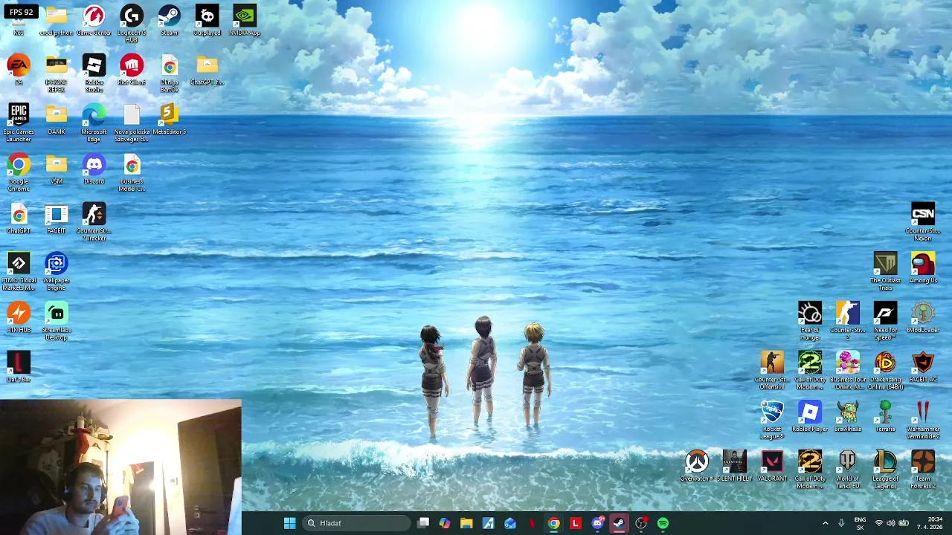
Task: Open the Business Tour Online game icon
Action: pos(847,371)
